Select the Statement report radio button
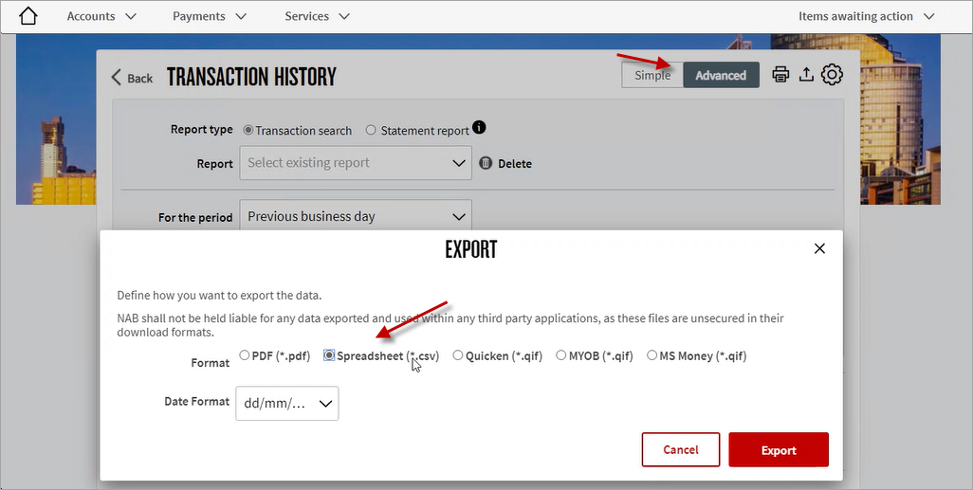The image size is (973, 490). click(x=371, y=130)
